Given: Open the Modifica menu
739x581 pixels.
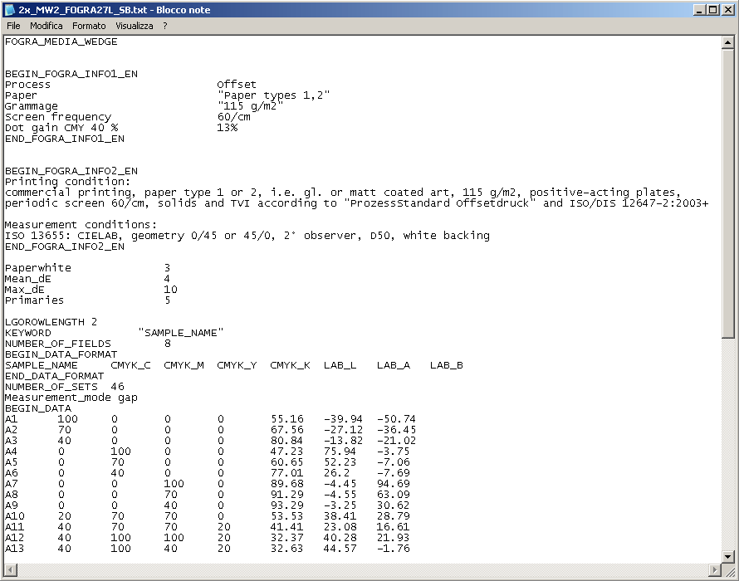Looking at the screenshot, I should (x=46, y=26).
